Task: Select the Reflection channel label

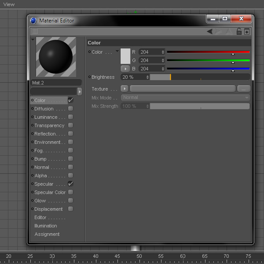Action: (x=45, y=134)
